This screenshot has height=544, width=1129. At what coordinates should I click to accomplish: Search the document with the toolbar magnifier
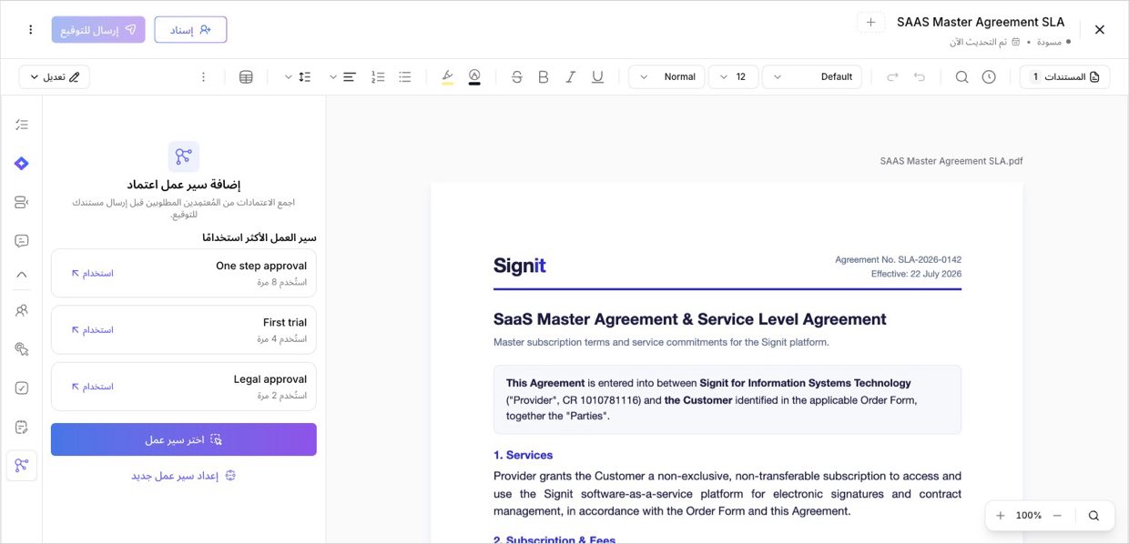[x=961, y=77]
